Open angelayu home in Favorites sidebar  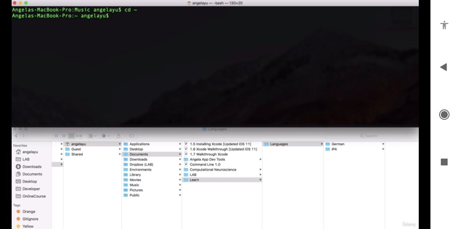point(27,152)
